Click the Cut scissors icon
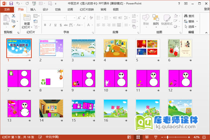 tap(14, 16)
